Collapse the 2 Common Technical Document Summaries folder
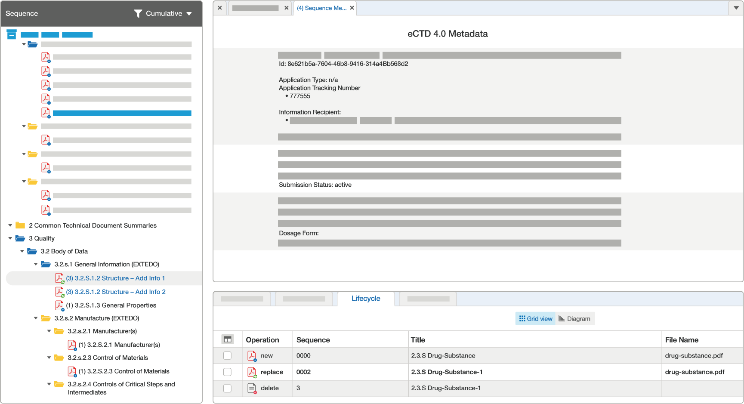Screen dimensions: 744x404 10,225
